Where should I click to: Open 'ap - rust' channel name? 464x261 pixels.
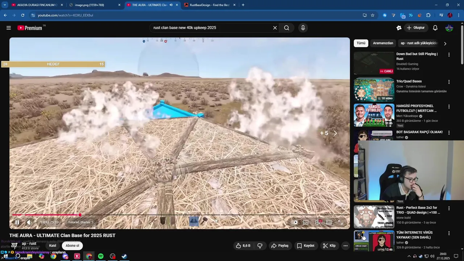(x=29, y=244)
